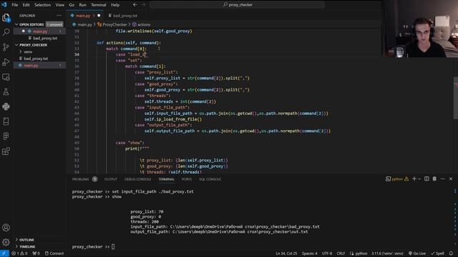The height and width of the screenshot is (257, 458).
Task: Open the Python icon in activity bar
Action: (x=6, y=106)
